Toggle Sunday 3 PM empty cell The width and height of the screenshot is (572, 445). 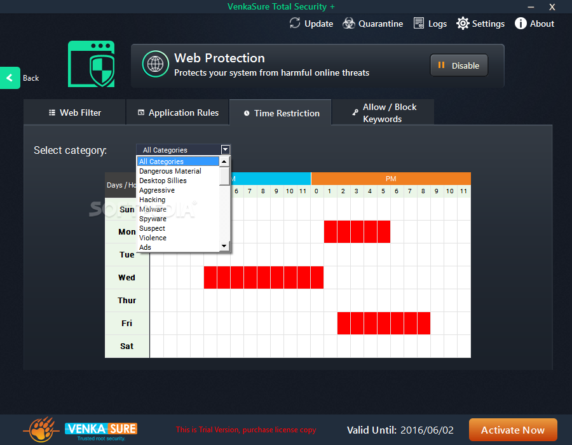[x=357, y=209]
